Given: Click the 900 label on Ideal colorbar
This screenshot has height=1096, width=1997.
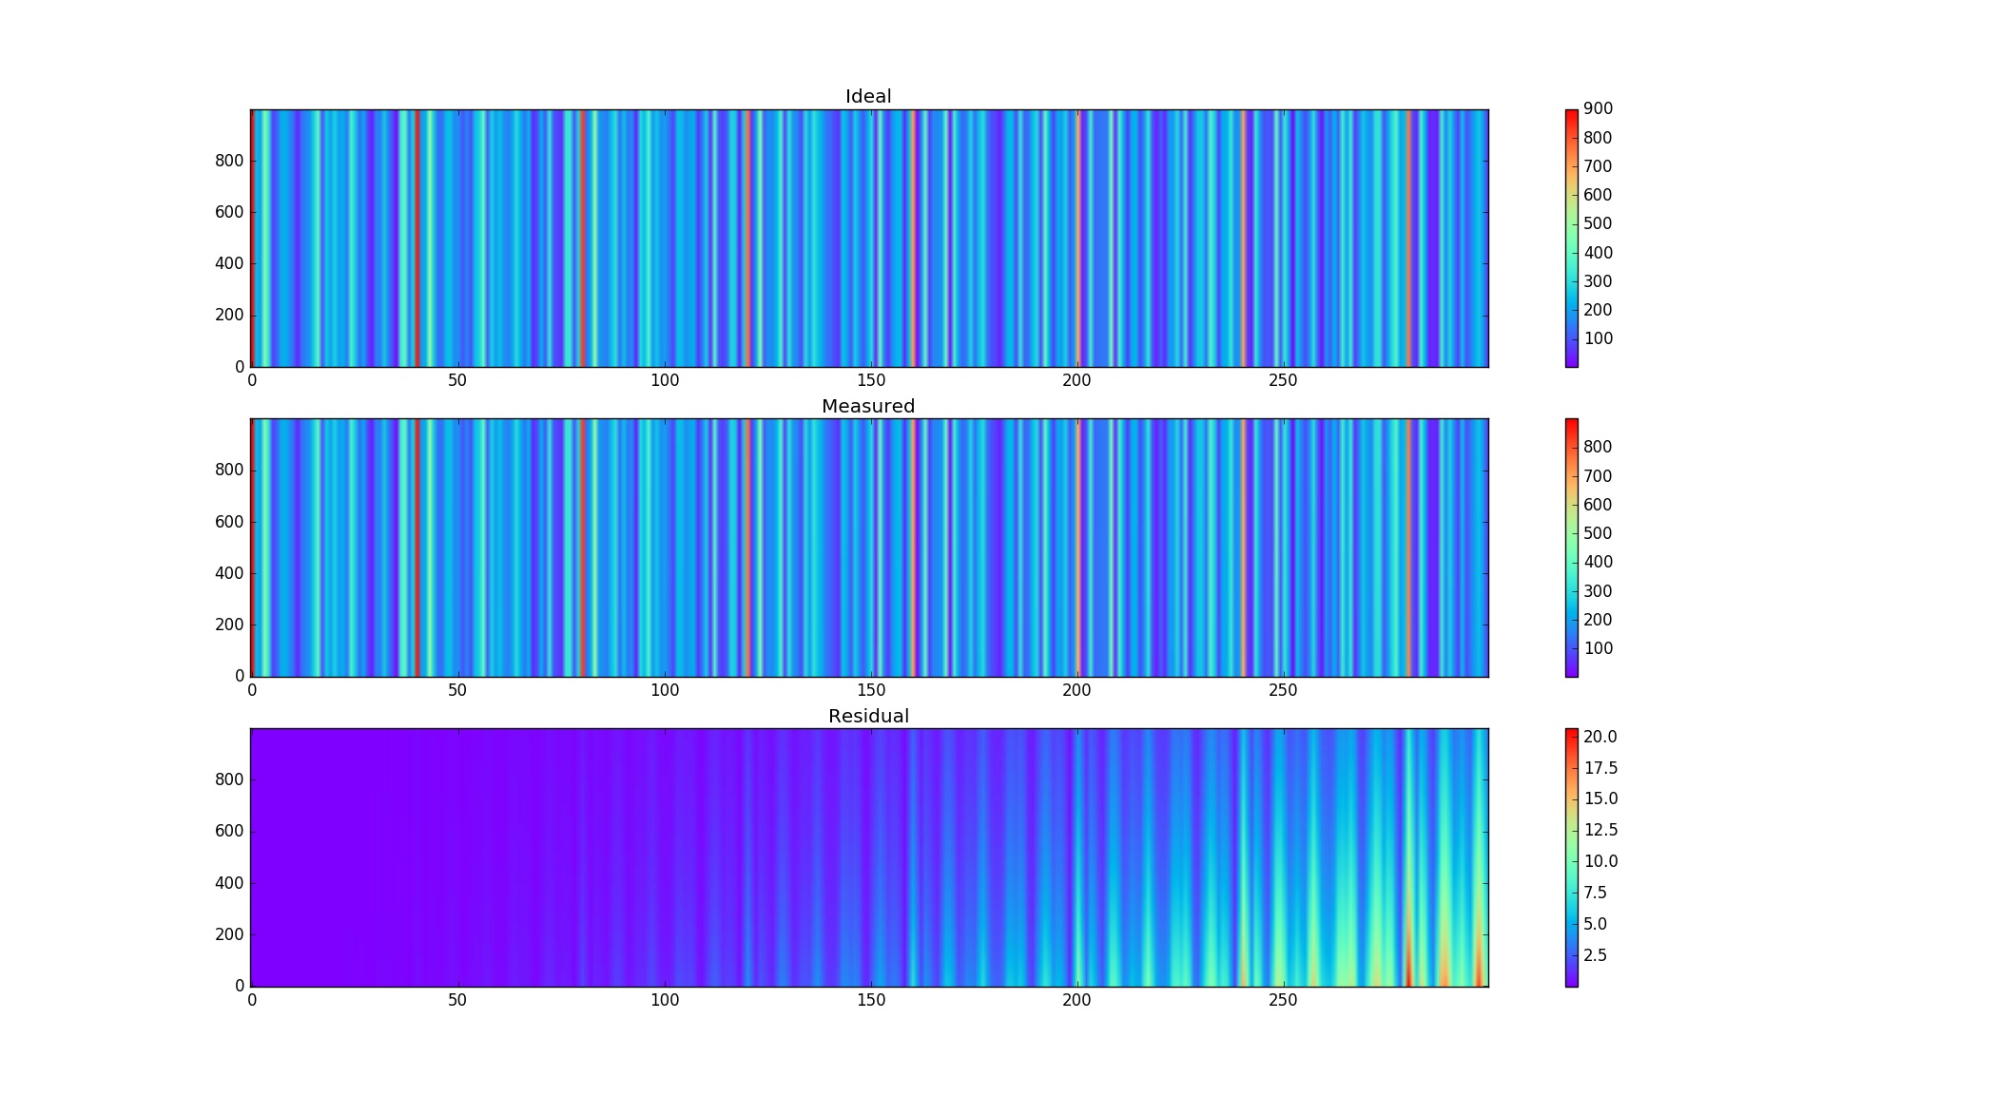Looking at the screenshot, I should coord(1598,109).
